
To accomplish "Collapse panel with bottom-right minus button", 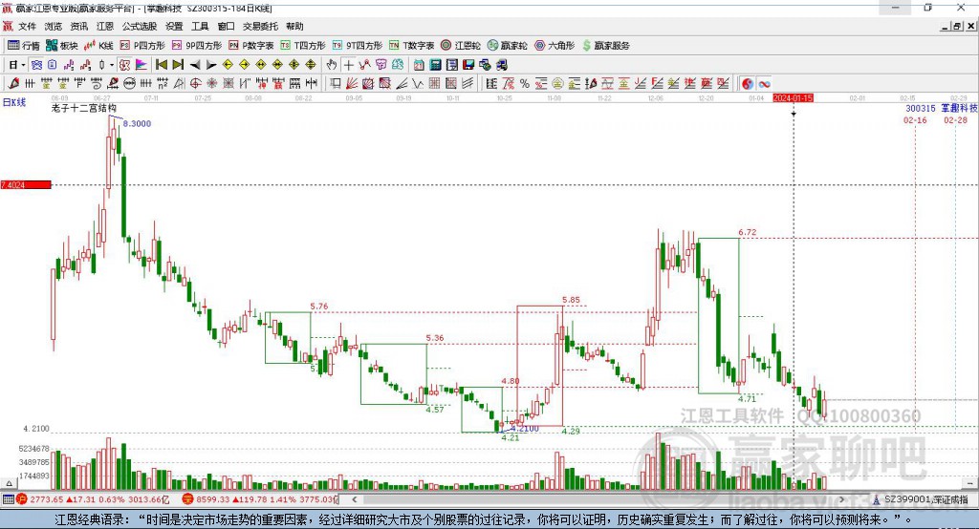I will (x=969, y=483).
